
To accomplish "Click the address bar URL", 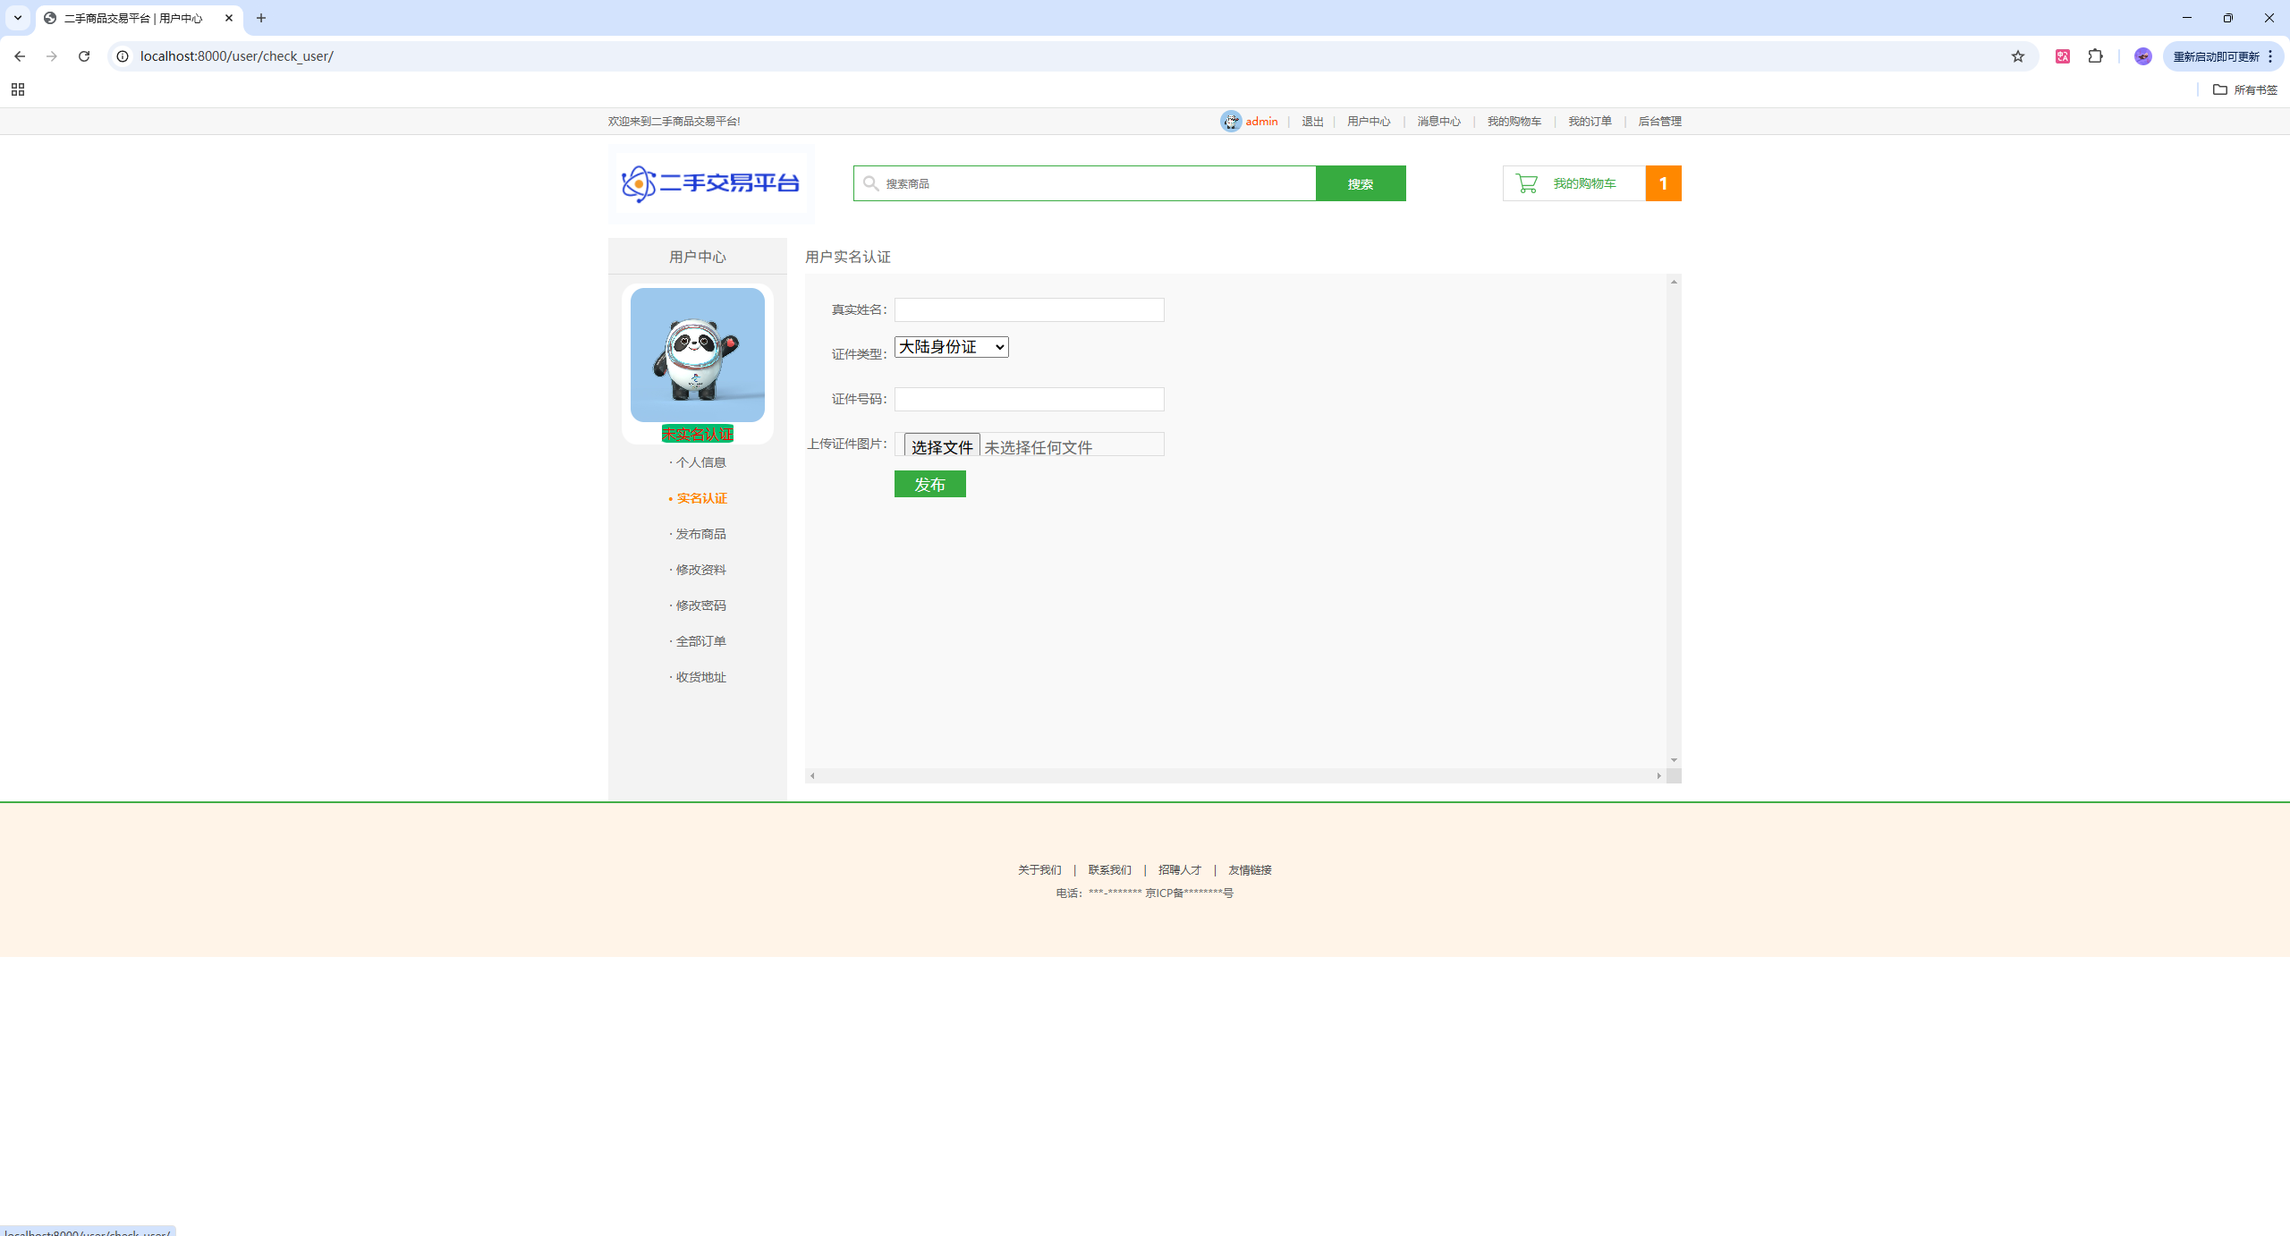I will [x=237, y=55].
